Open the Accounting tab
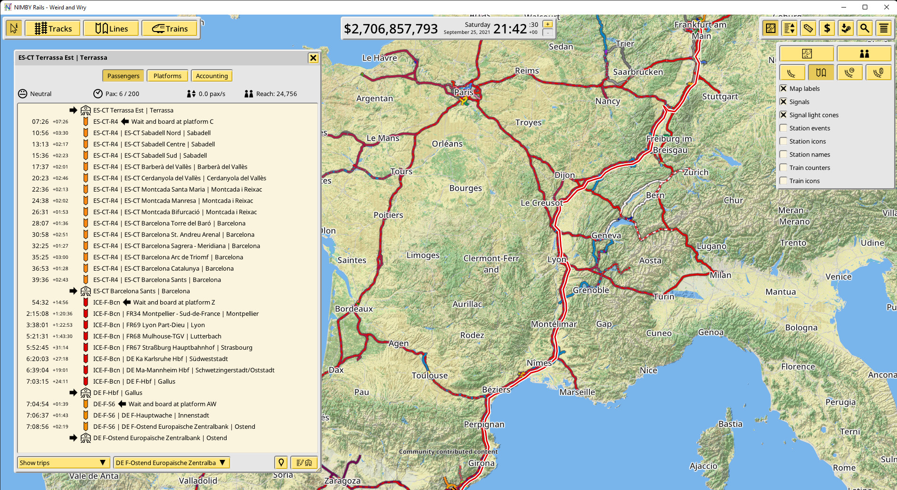Viewport: 897px width, 490px height. [x=212, y=75]
